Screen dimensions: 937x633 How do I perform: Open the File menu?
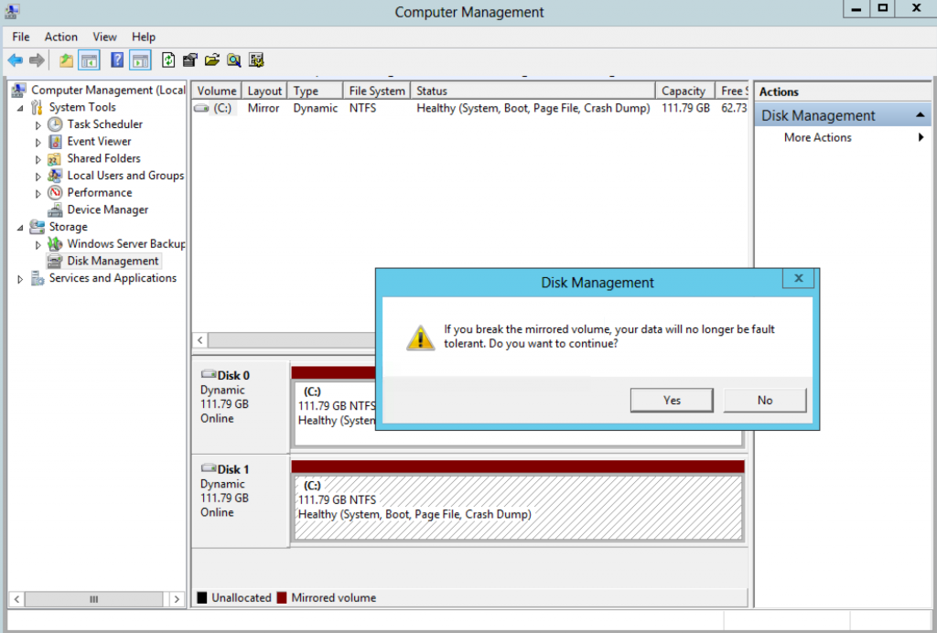(21, 37)
